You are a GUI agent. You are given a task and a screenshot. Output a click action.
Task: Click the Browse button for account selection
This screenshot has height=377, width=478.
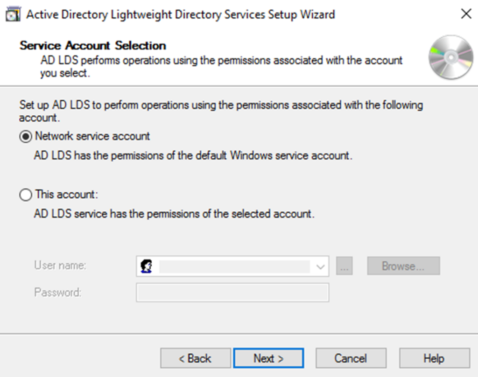(403, 266)
